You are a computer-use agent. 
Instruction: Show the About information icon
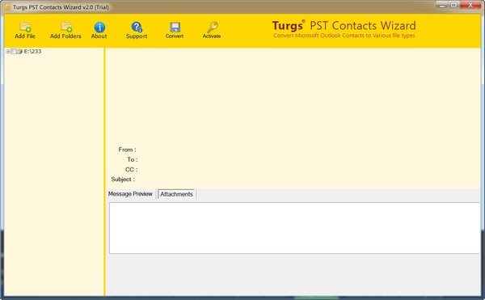click(99, 27)
